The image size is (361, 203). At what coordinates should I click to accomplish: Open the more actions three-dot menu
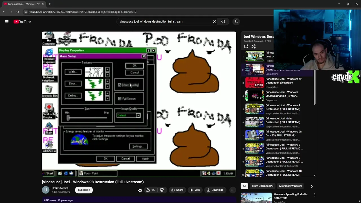tap(233, 190)
